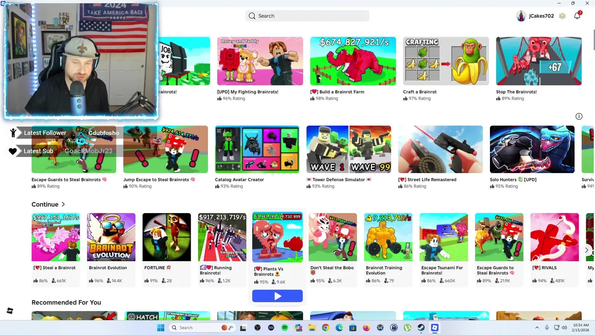The width and height of the screenshot is (595, 335).
Task: Open Stop The Brainrots! thumbnail
Action: point(539,61)
